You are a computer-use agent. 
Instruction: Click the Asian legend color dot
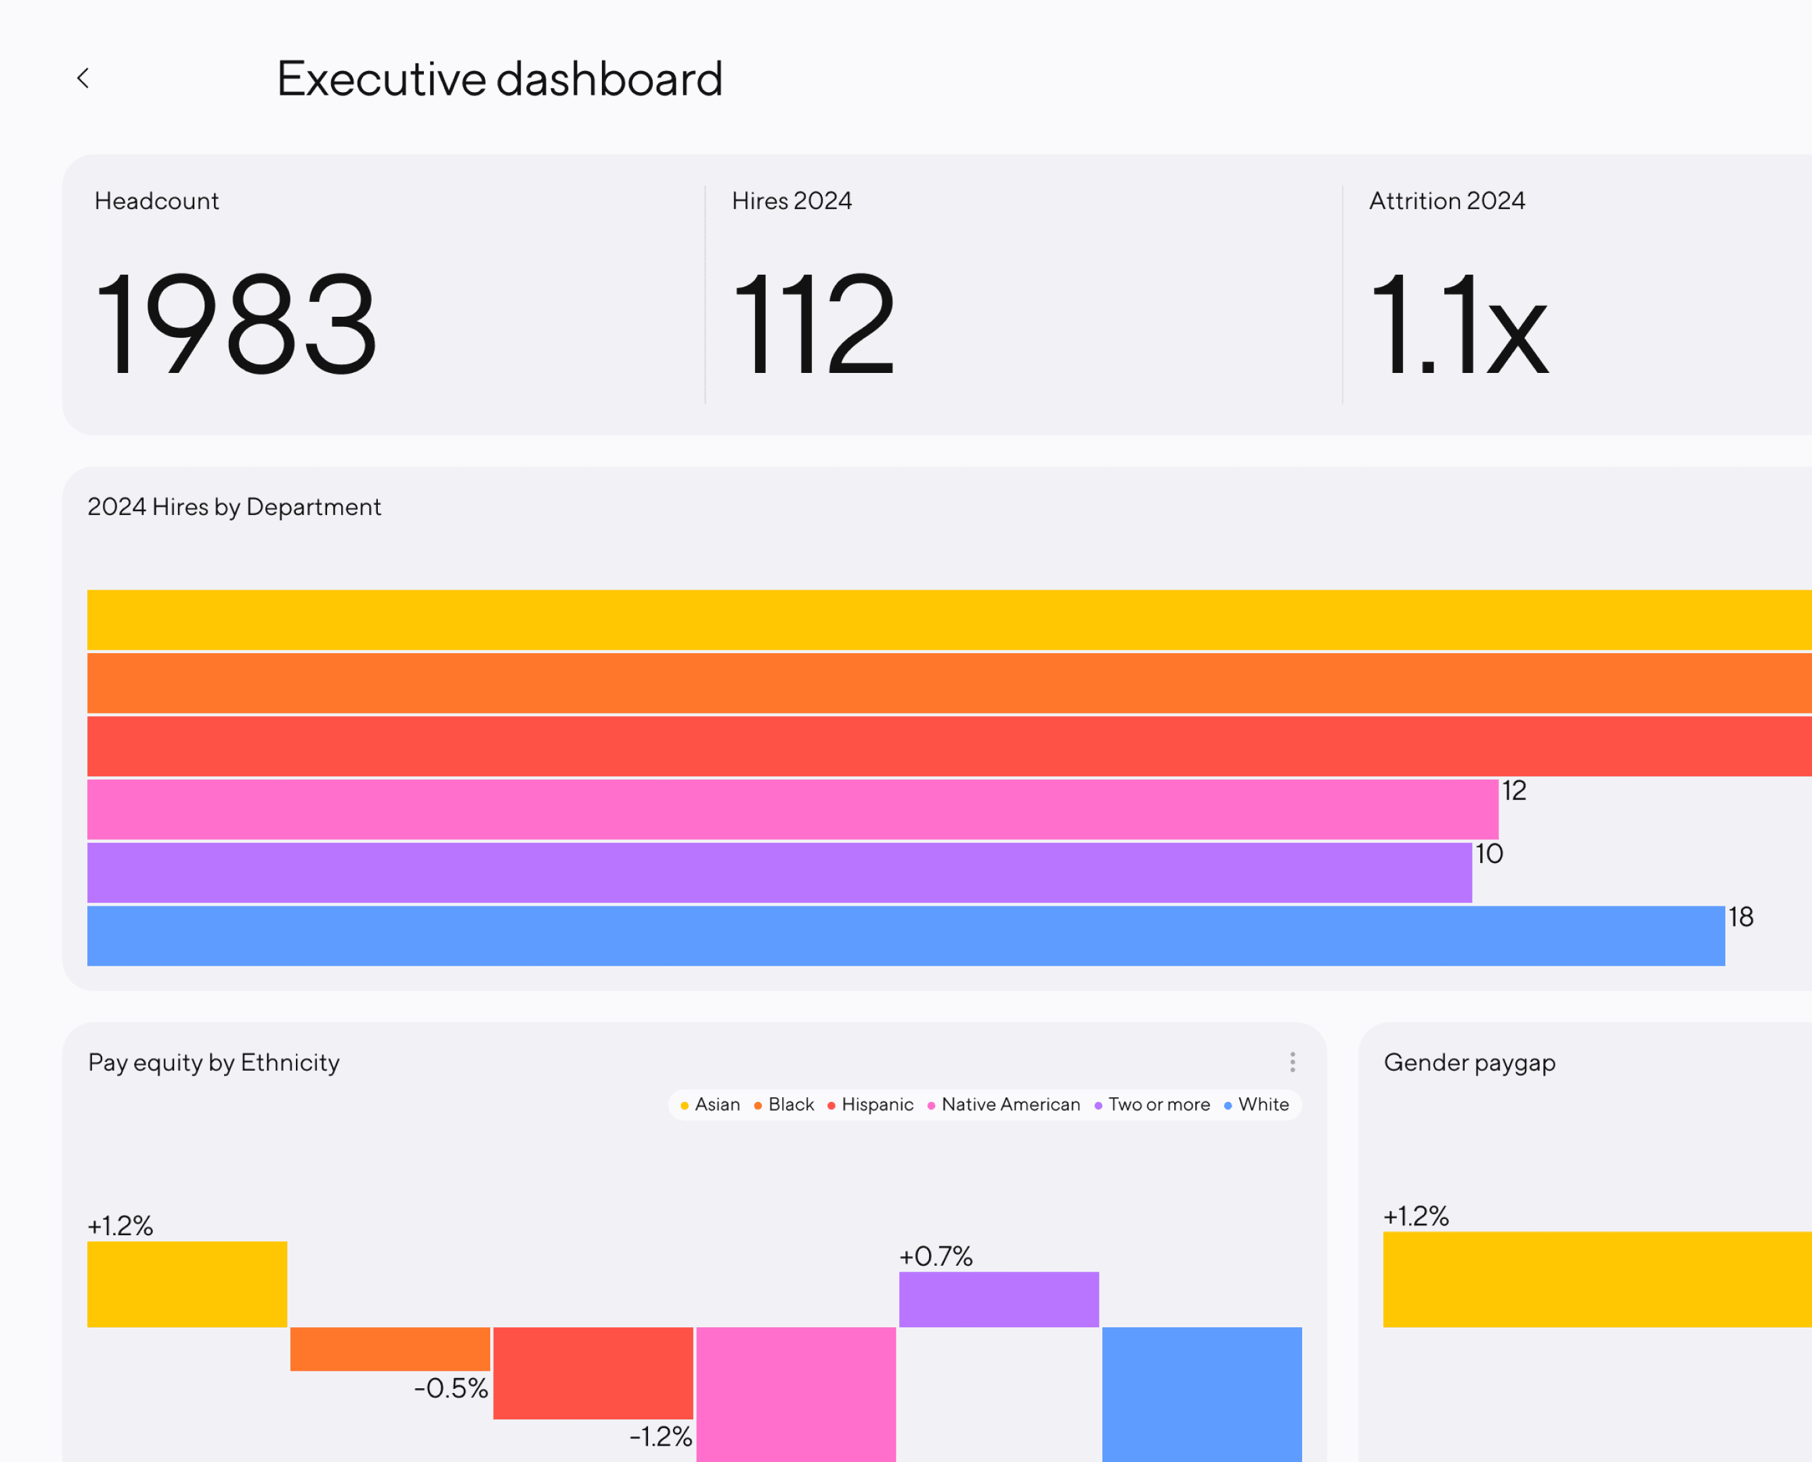684,1104
